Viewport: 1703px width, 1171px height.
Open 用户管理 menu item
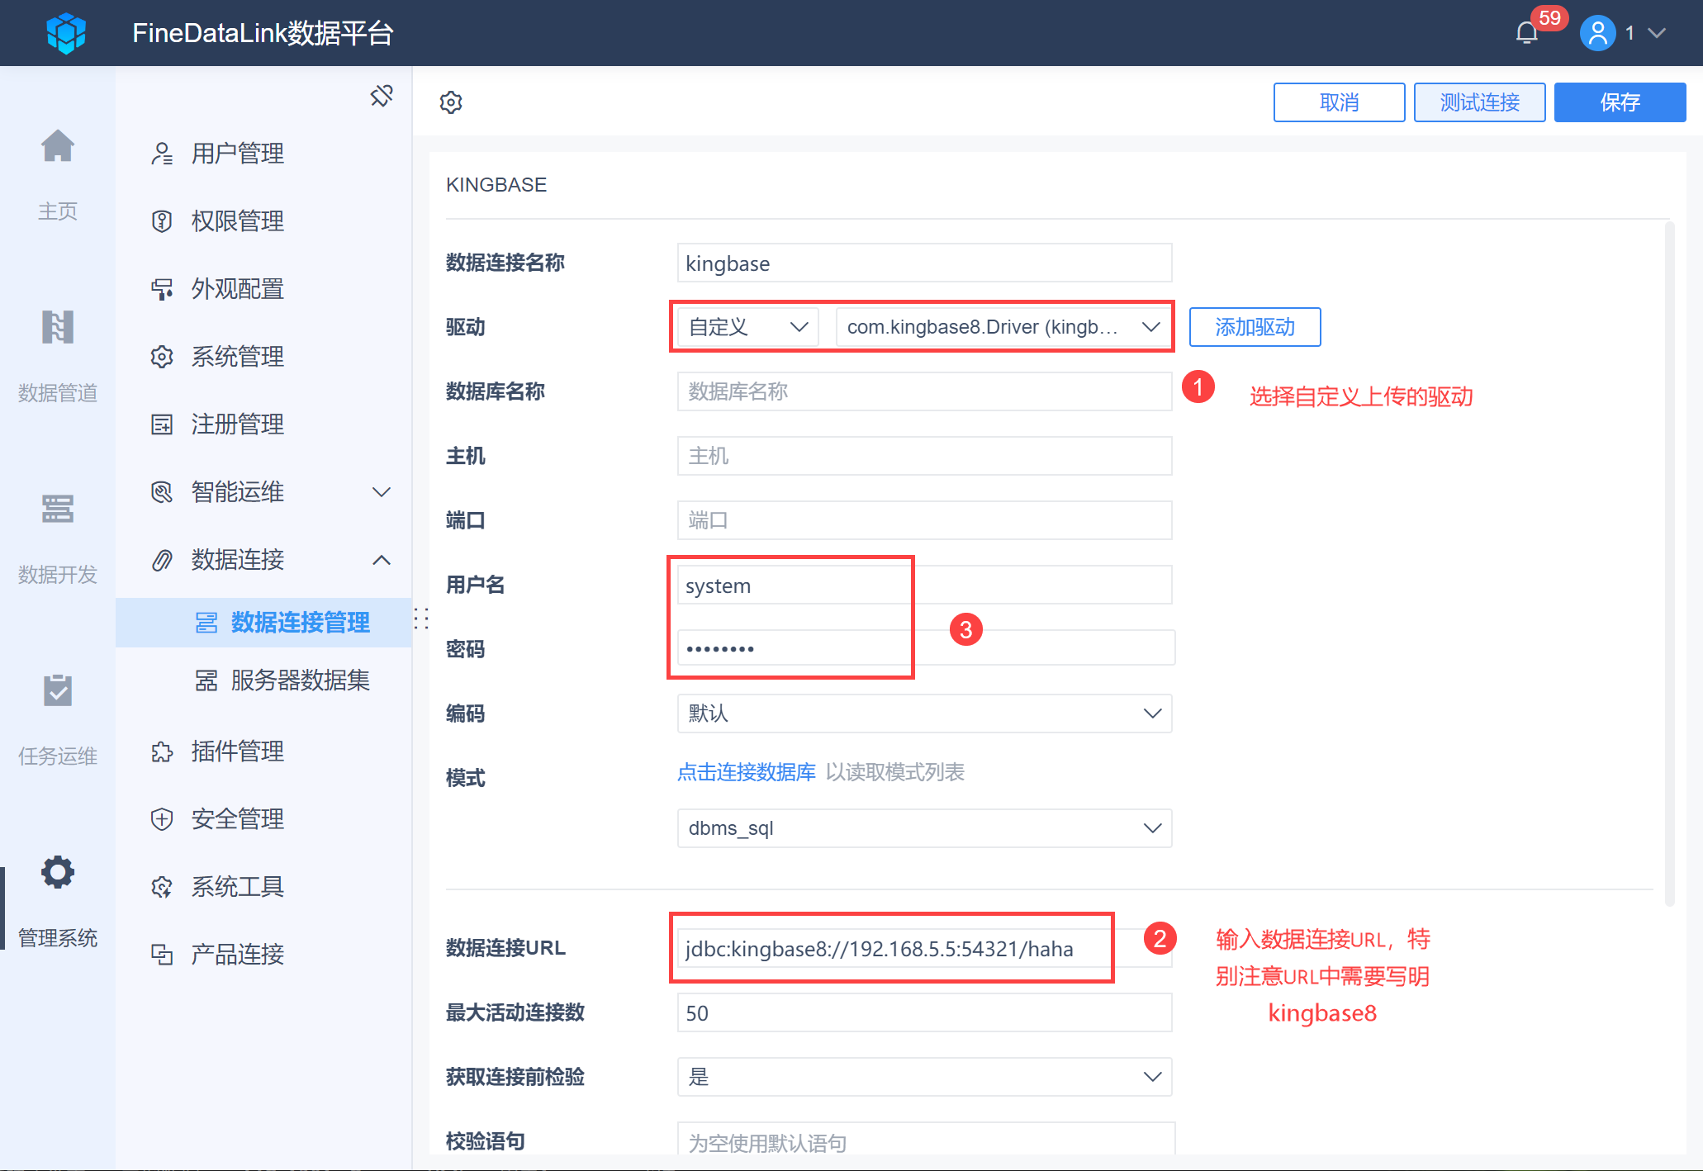click(x=238, y=154)
